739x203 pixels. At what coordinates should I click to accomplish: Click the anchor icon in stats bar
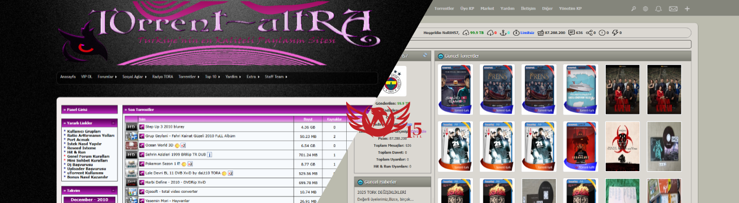(x=503, y=32)
